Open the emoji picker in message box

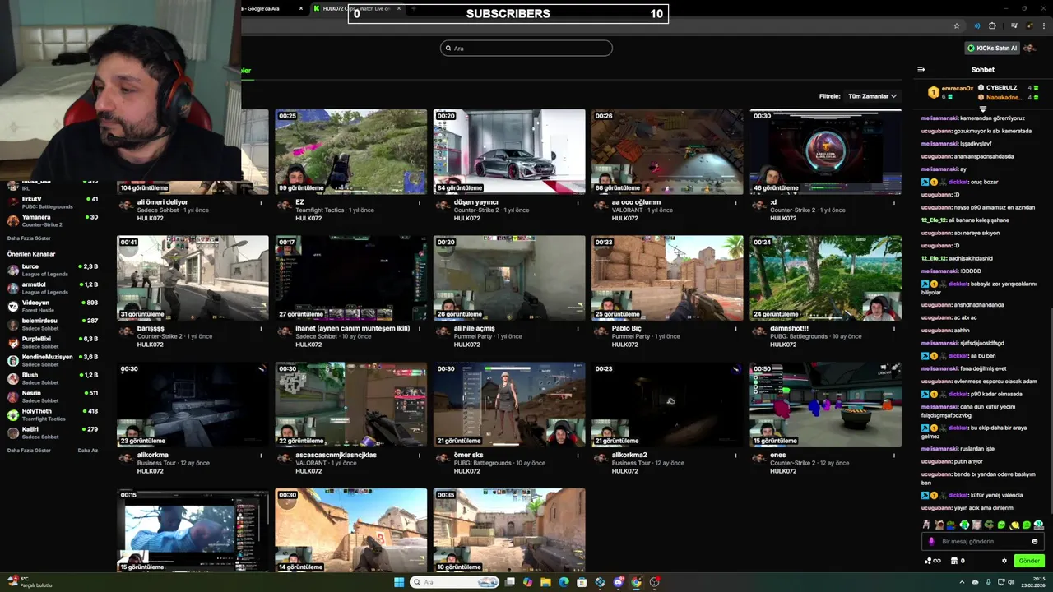(1035, 541)
